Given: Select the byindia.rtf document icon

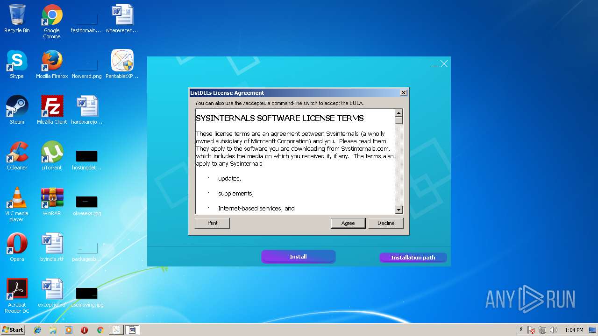Looking at the screenshot, I should pos(52,247).
